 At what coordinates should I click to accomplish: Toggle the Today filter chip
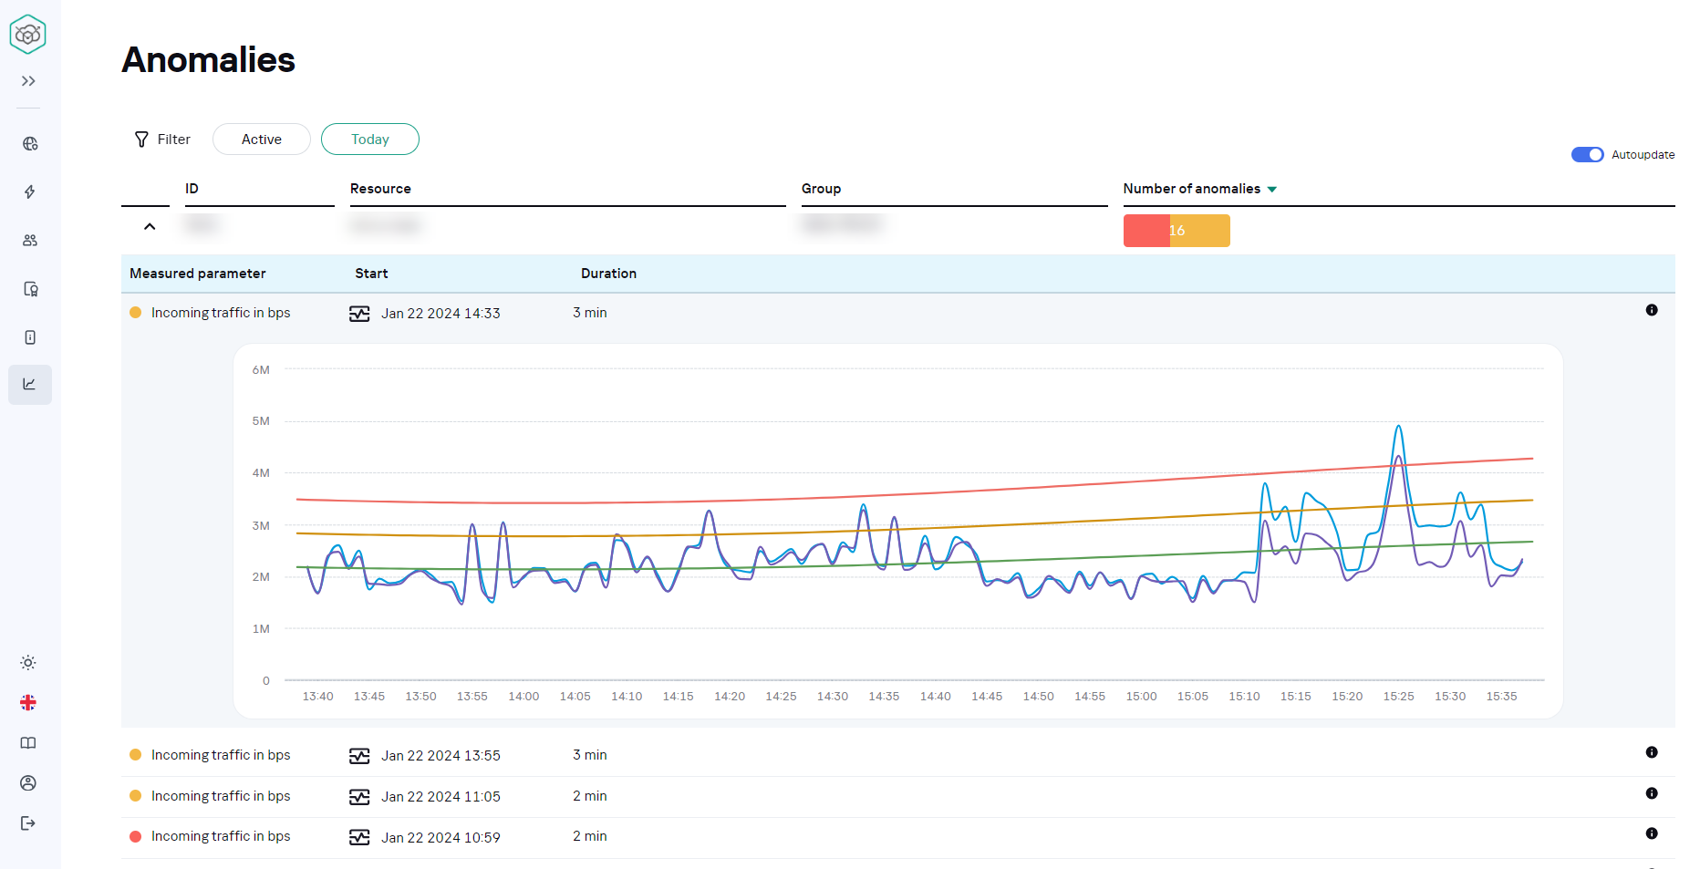(370, 140)
